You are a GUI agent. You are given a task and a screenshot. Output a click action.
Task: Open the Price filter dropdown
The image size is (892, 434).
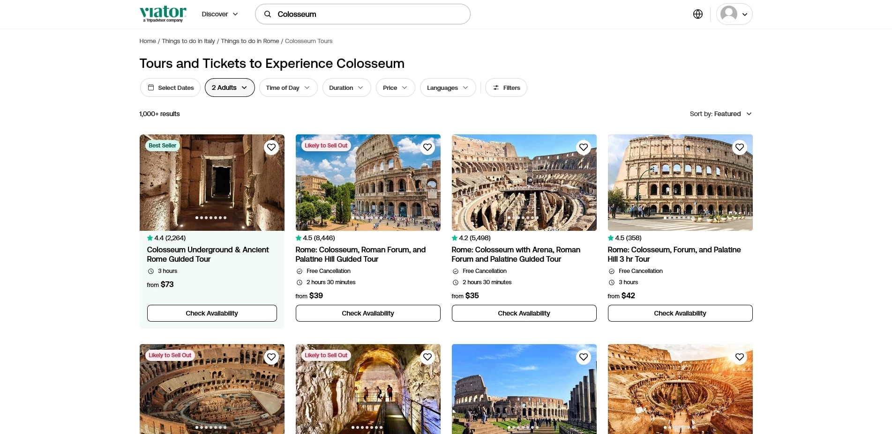[x=395, y=88]
